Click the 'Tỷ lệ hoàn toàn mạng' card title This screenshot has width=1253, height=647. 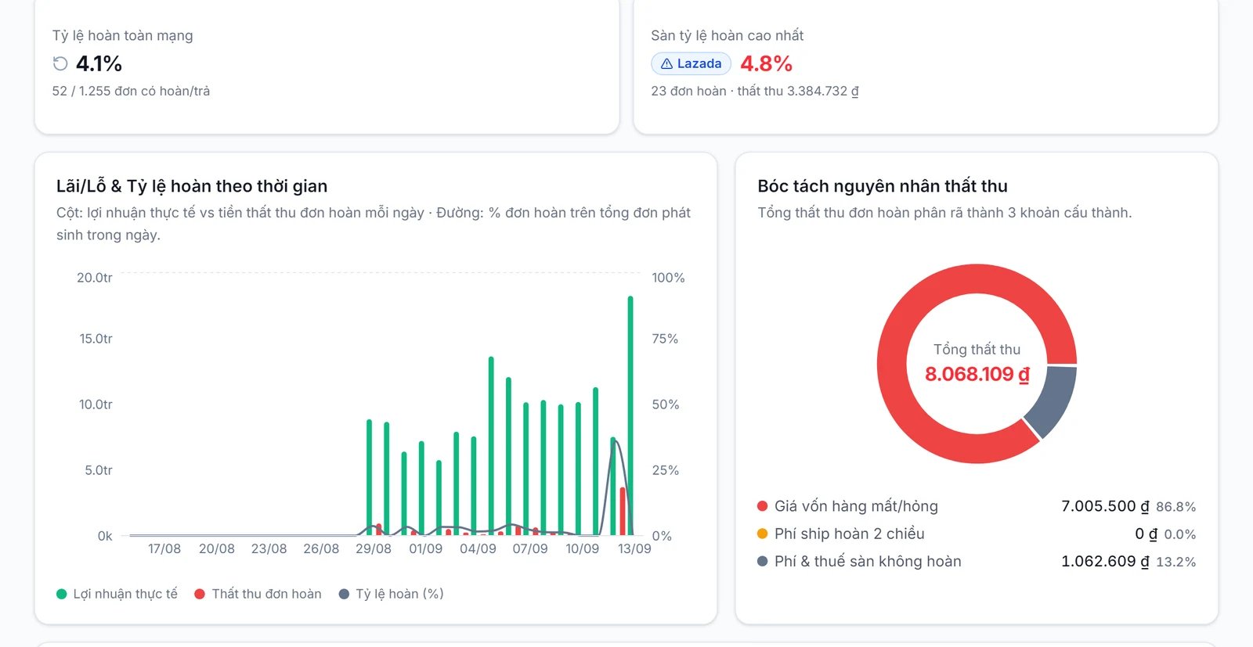[122, 35]
